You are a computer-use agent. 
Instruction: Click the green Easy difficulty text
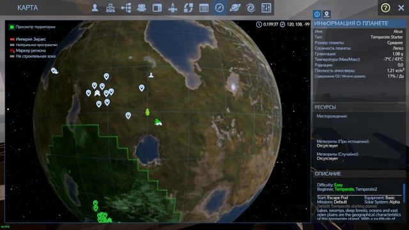tap(338, 185)
